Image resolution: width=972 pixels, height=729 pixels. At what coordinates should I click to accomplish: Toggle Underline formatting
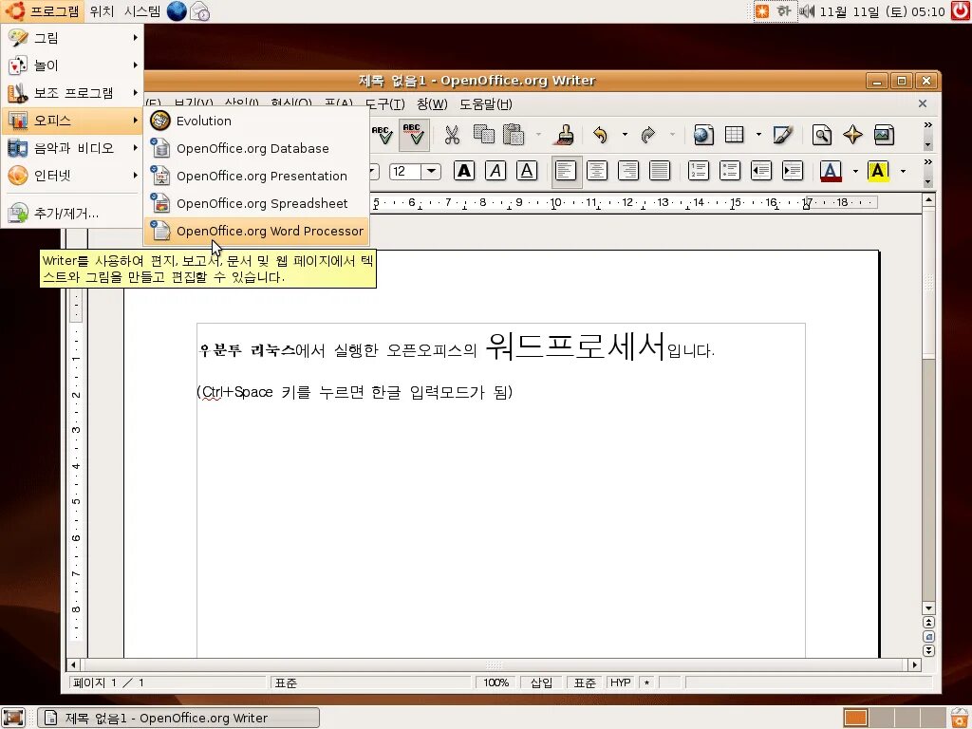coord(526,171)
